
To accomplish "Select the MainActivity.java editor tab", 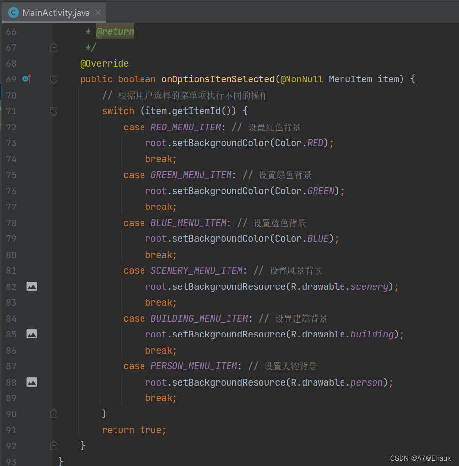I will point(54,12).
